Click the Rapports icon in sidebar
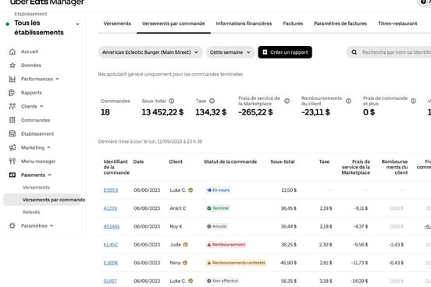431x287 pixels. (x=12, y=93)
